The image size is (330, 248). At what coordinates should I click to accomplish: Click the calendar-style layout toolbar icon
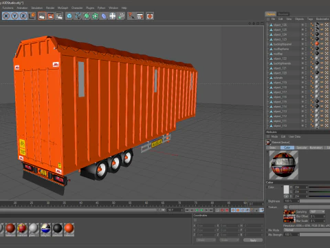[140, 16]
